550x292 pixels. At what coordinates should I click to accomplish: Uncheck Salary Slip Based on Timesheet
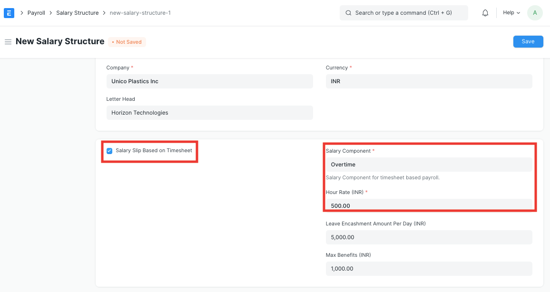[109, 151]
